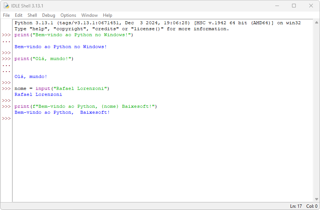Viewport: 320px width, 210px height.
Task: Click the last >>> prompt in the sidebar
Action: (x=6, y=119)
